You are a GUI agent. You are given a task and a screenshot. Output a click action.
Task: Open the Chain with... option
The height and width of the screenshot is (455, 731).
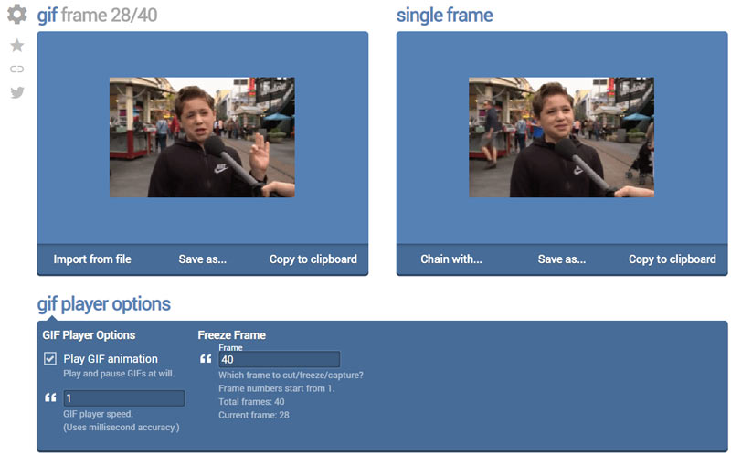(x=450, y=259)
